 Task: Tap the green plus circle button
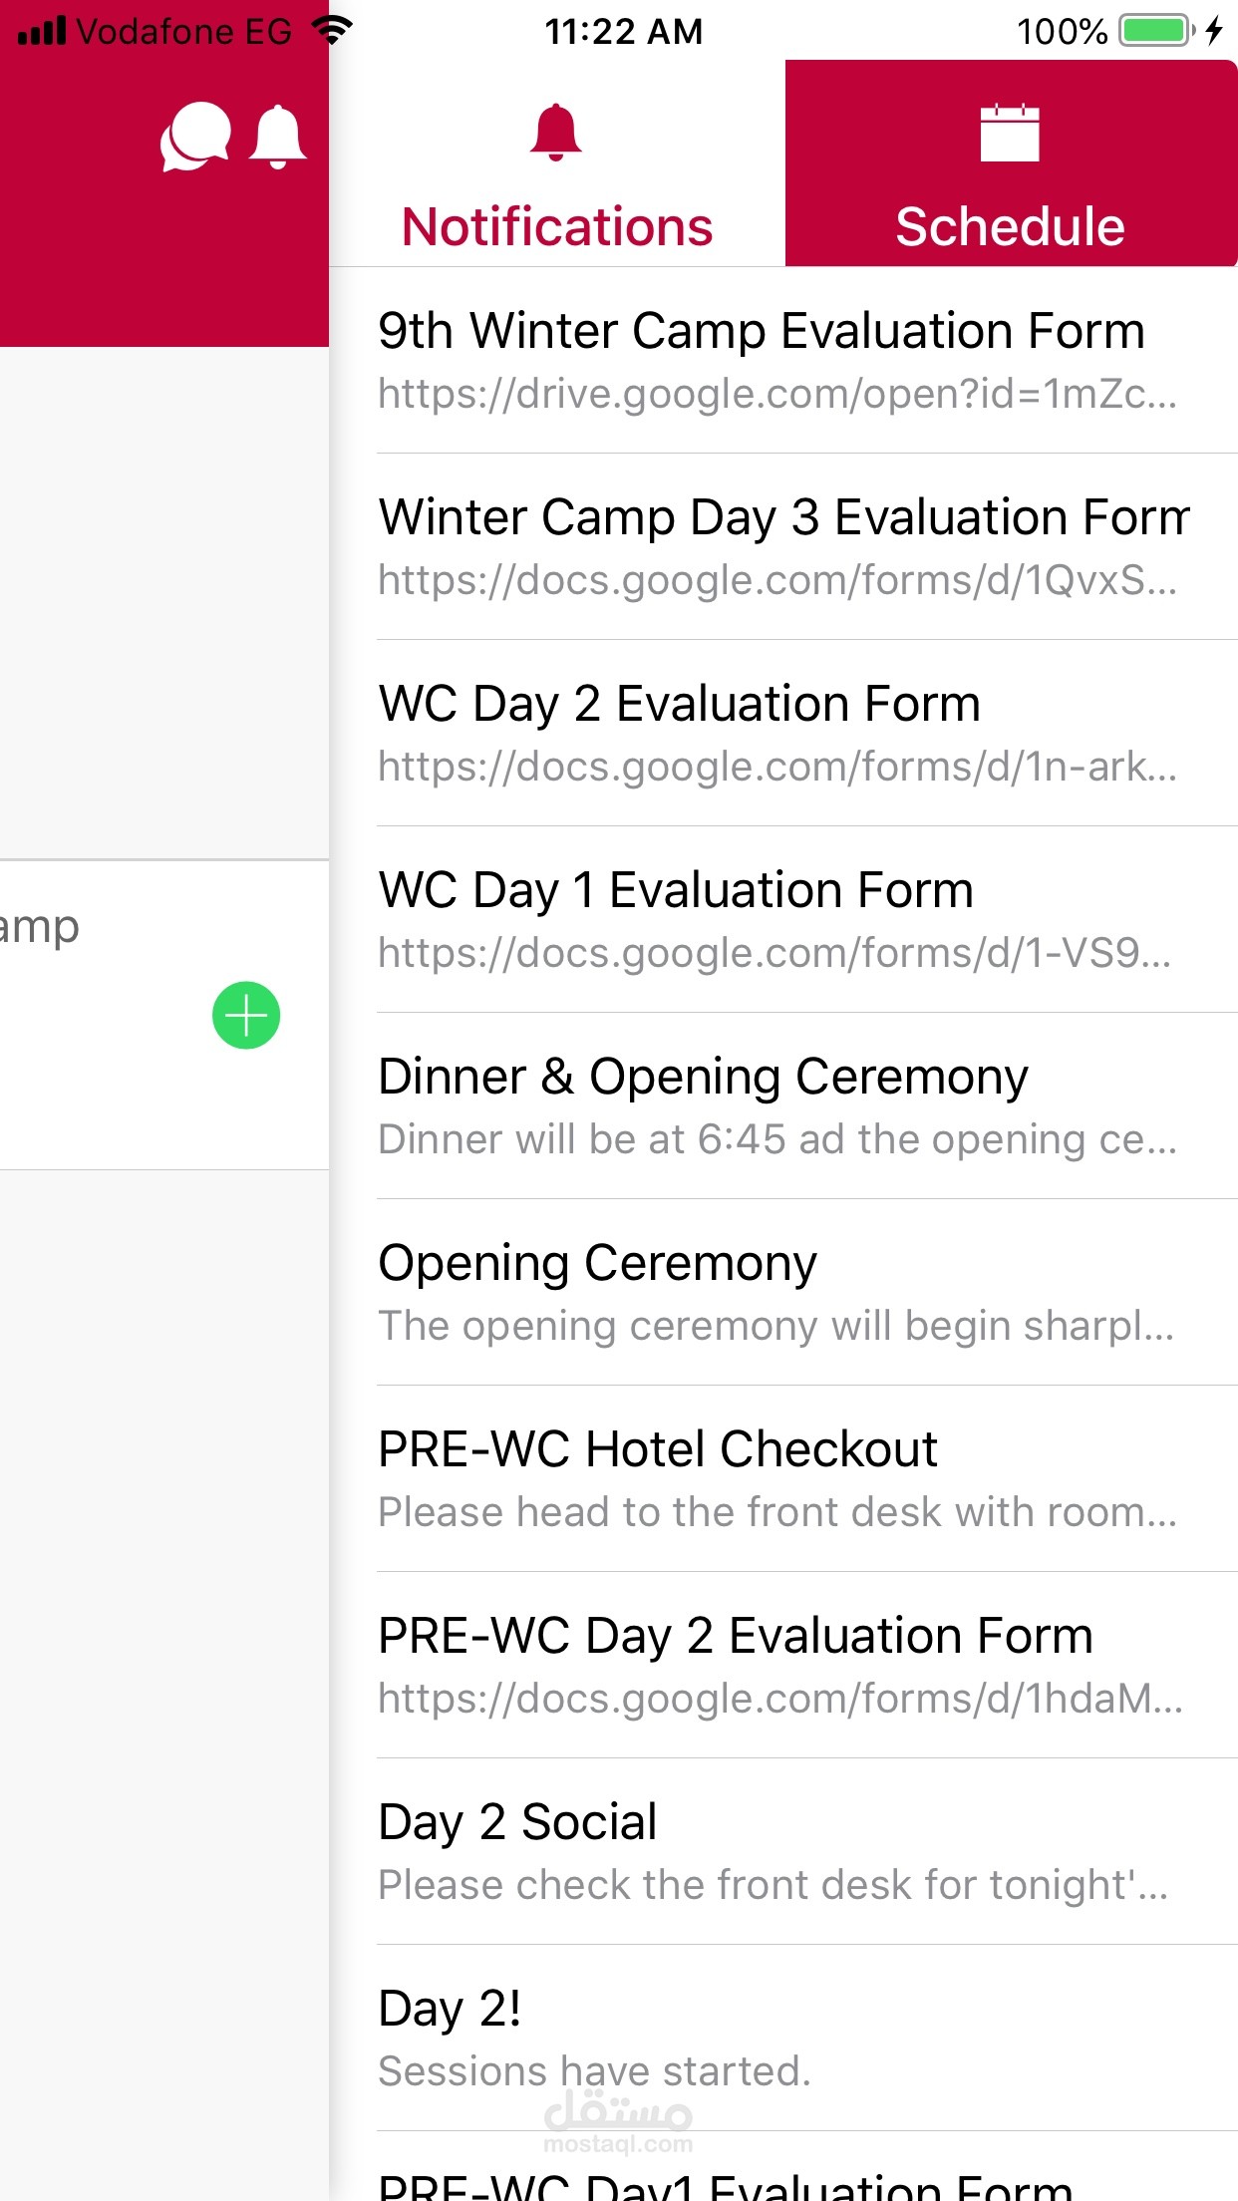pos(246,1016)
